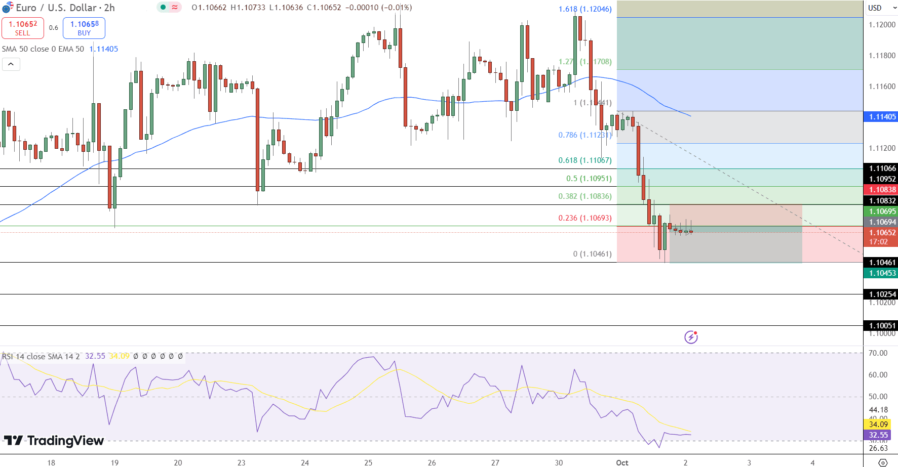
Task: Click the 1.11066 horizontal line price tag
Action: coord(881,168)
